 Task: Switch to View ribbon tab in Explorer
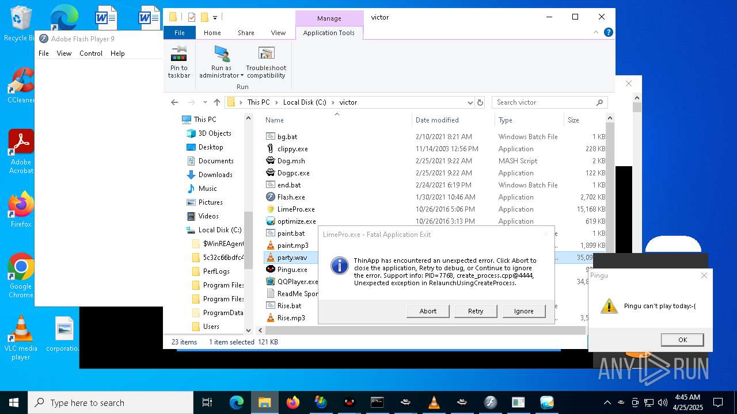click(278, 33)
